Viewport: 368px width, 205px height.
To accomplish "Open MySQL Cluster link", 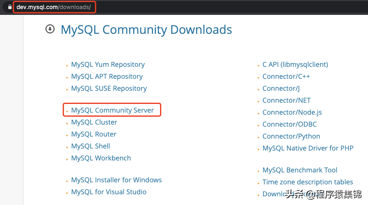I will click(94, 122).
